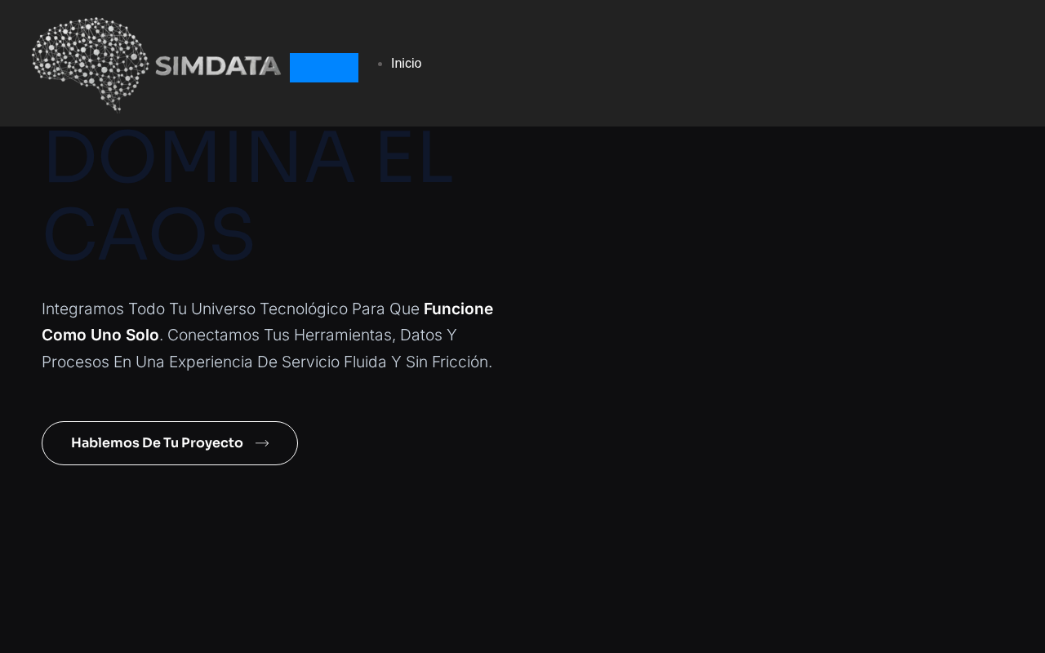Open the Inicio menu link
1045x653 pixels.
coord(406,64)
